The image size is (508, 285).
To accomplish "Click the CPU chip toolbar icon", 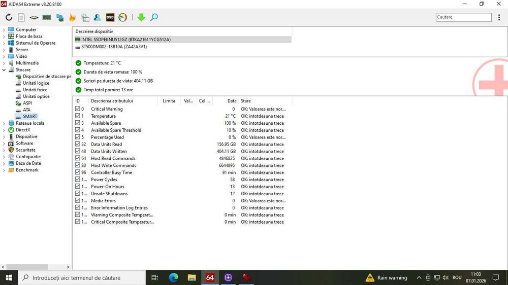I will (34, 17).
